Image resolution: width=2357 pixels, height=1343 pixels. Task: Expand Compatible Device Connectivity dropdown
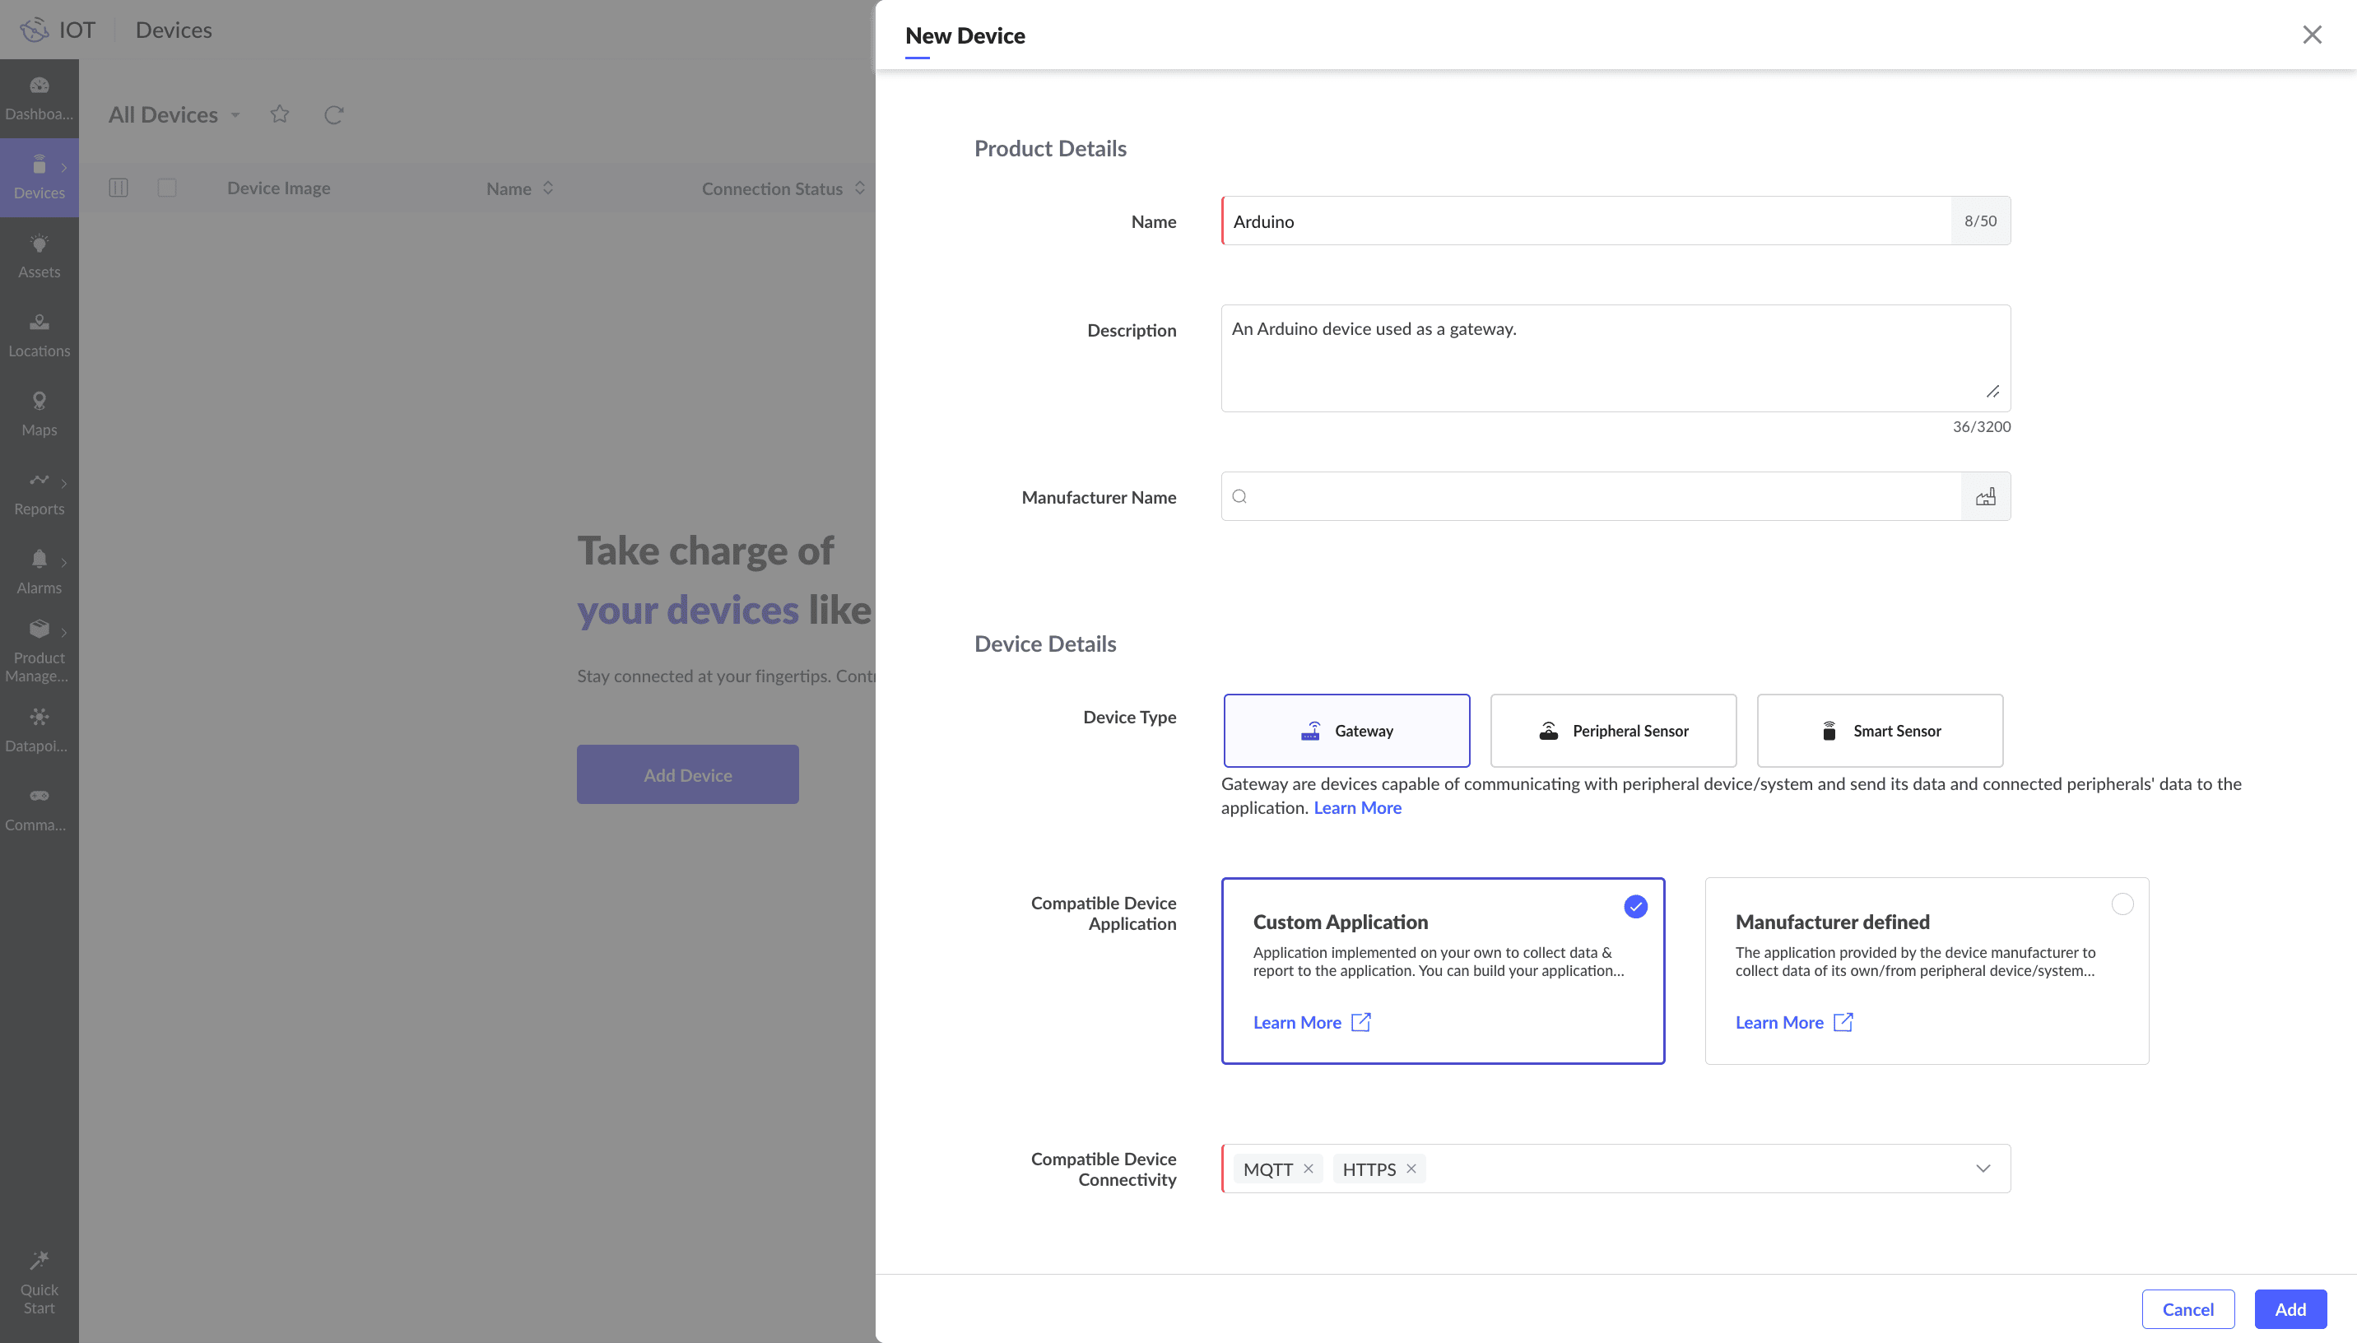tap(1983, 1169)
